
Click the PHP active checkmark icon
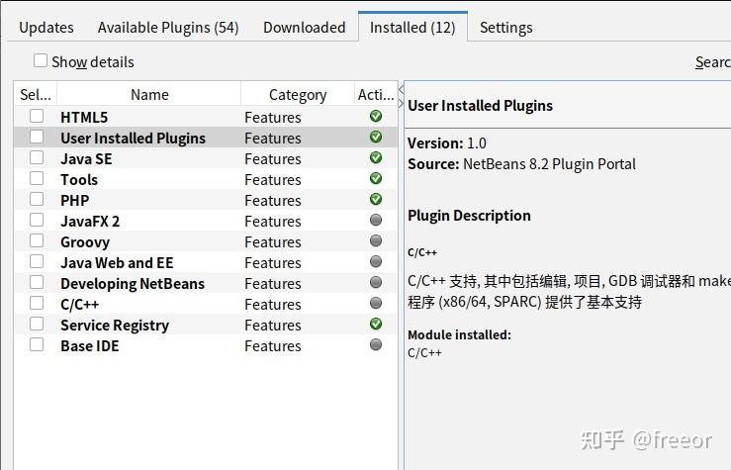point(376,199)
